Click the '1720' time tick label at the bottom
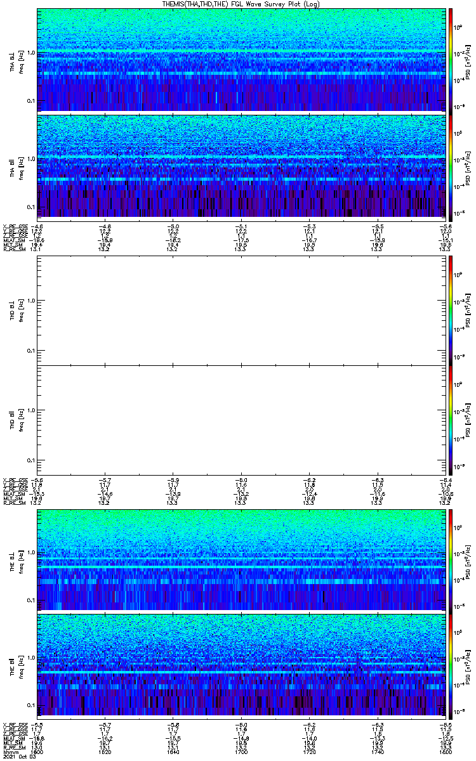Image resolution: width=476 pixels, height=761 pixels. (x=309, y=751)
